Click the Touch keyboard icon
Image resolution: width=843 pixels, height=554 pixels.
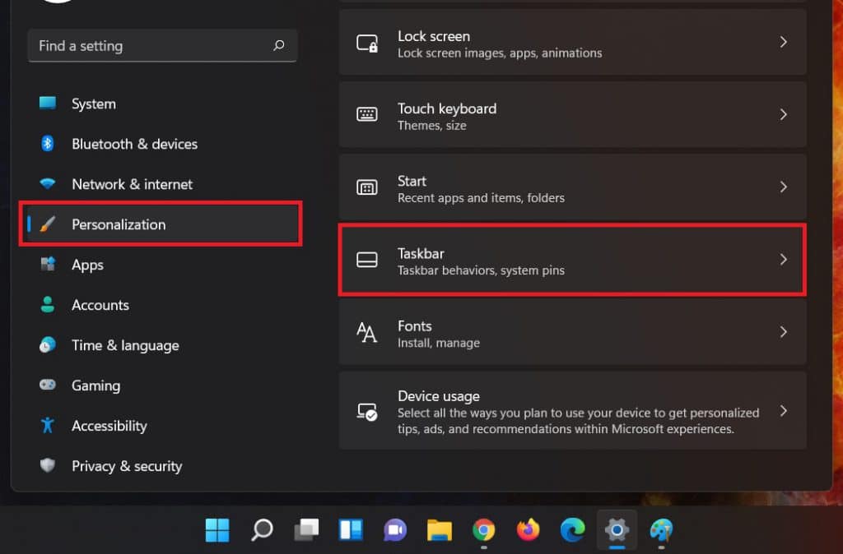[367, 114]
